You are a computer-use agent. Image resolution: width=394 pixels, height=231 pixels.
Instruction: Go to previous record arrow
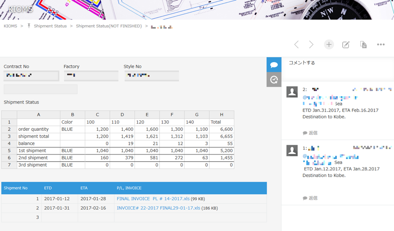(x=296, y=45)
